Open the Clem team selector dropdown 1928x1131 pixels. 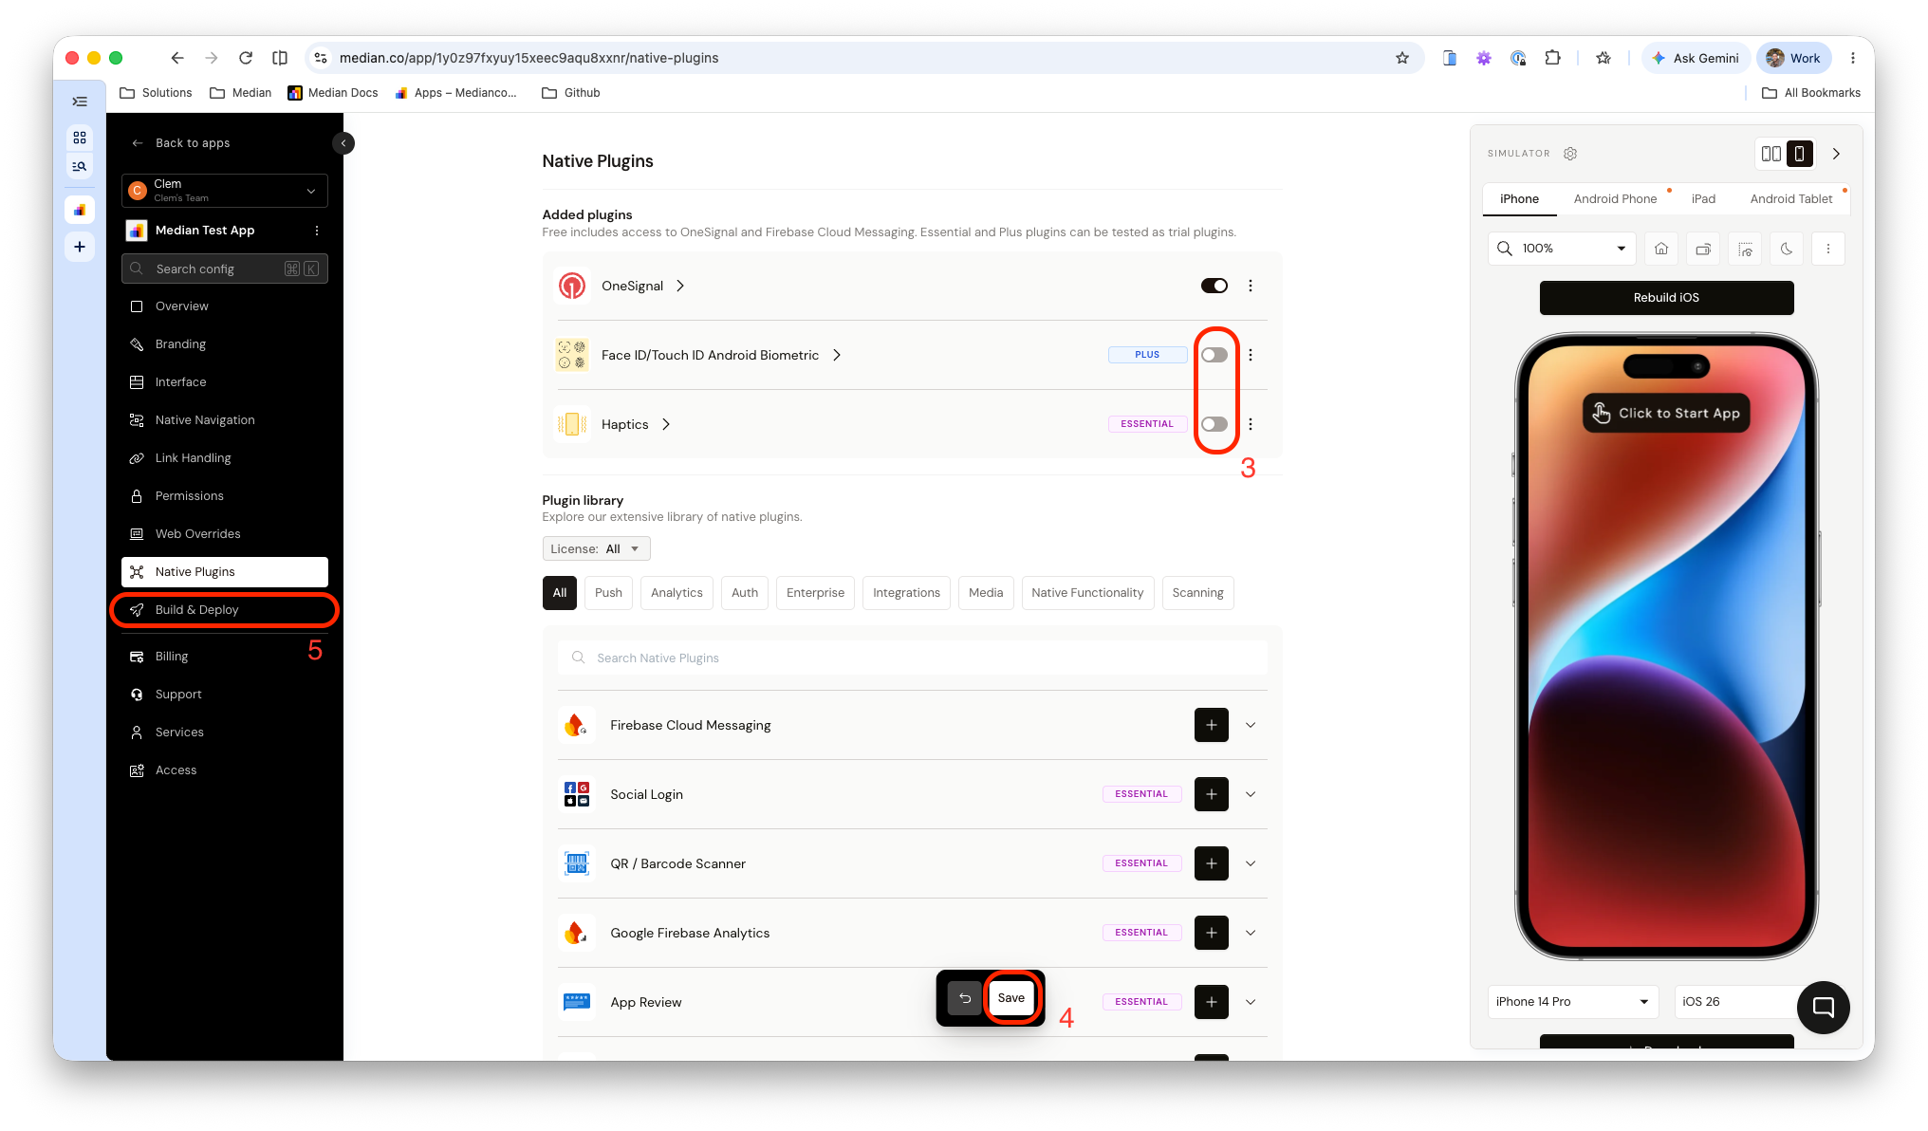(x=225, y=190)
